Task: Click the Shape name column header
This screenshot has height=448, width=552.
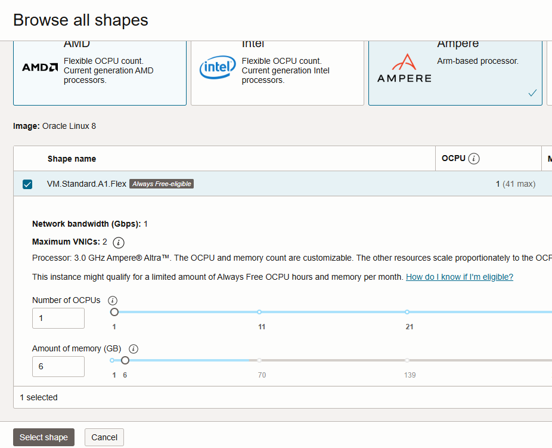Action: [72, 159]
